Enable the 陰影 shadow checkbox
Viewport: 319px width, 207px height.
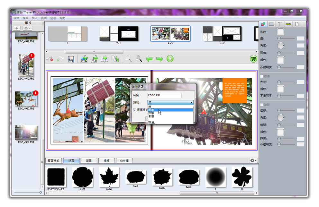point(261,105)
